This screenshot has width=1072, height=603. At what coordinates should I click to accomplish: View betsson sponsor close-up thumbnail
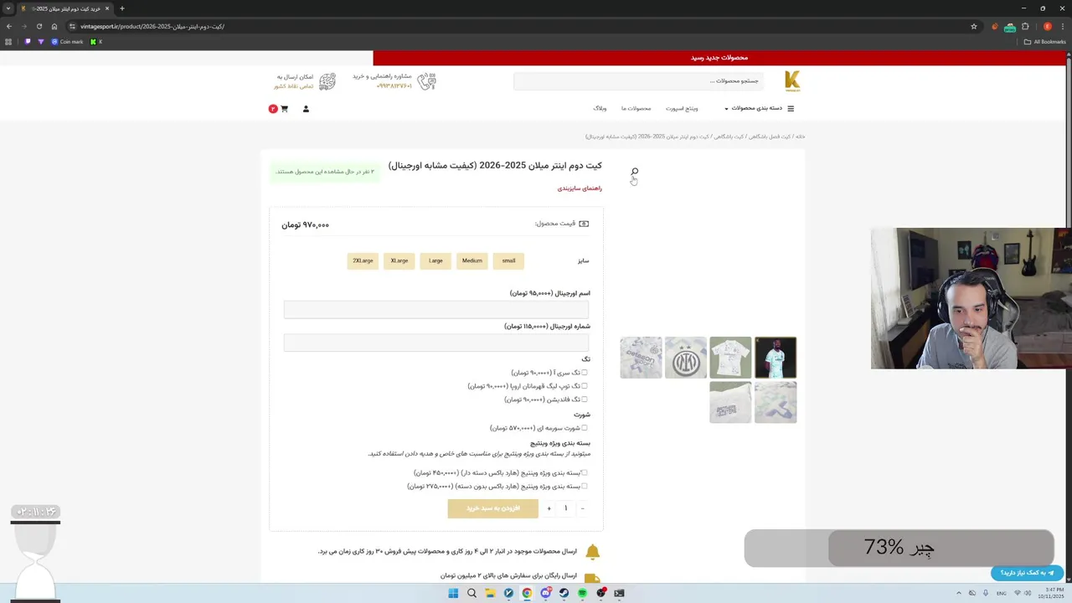641,358
